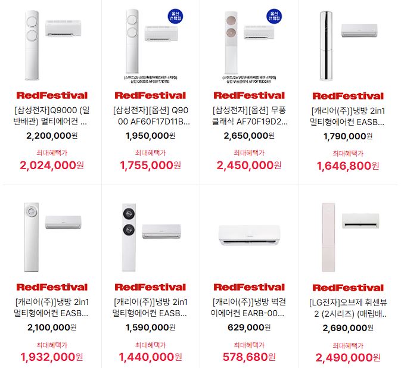Open [삼성전자][옵션] 무풍 클래식 title link

249,116
